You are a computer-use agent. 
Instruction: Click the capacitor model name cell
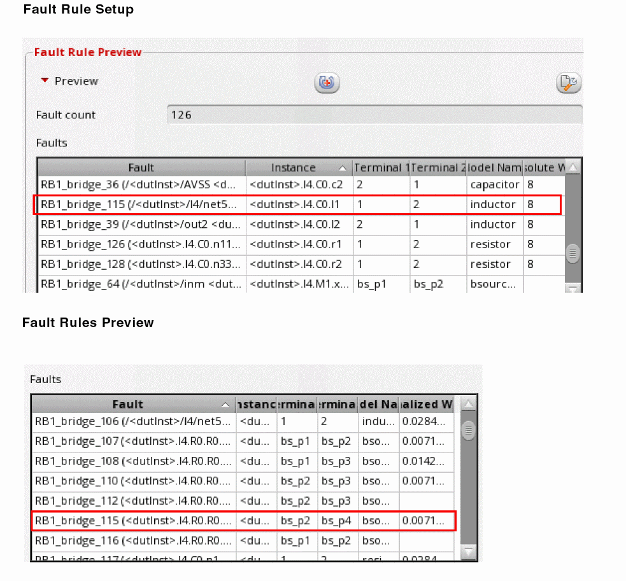495,185
